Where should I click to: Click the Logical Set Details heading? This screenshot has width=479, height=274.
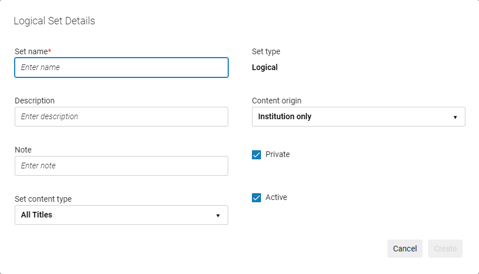[x=54, y=21]
